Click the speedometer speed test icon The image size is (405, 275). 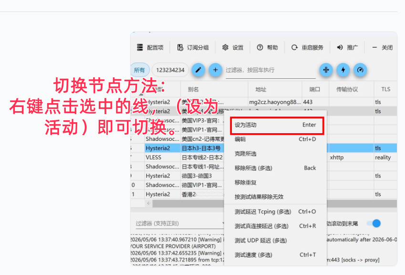[360, 70]
